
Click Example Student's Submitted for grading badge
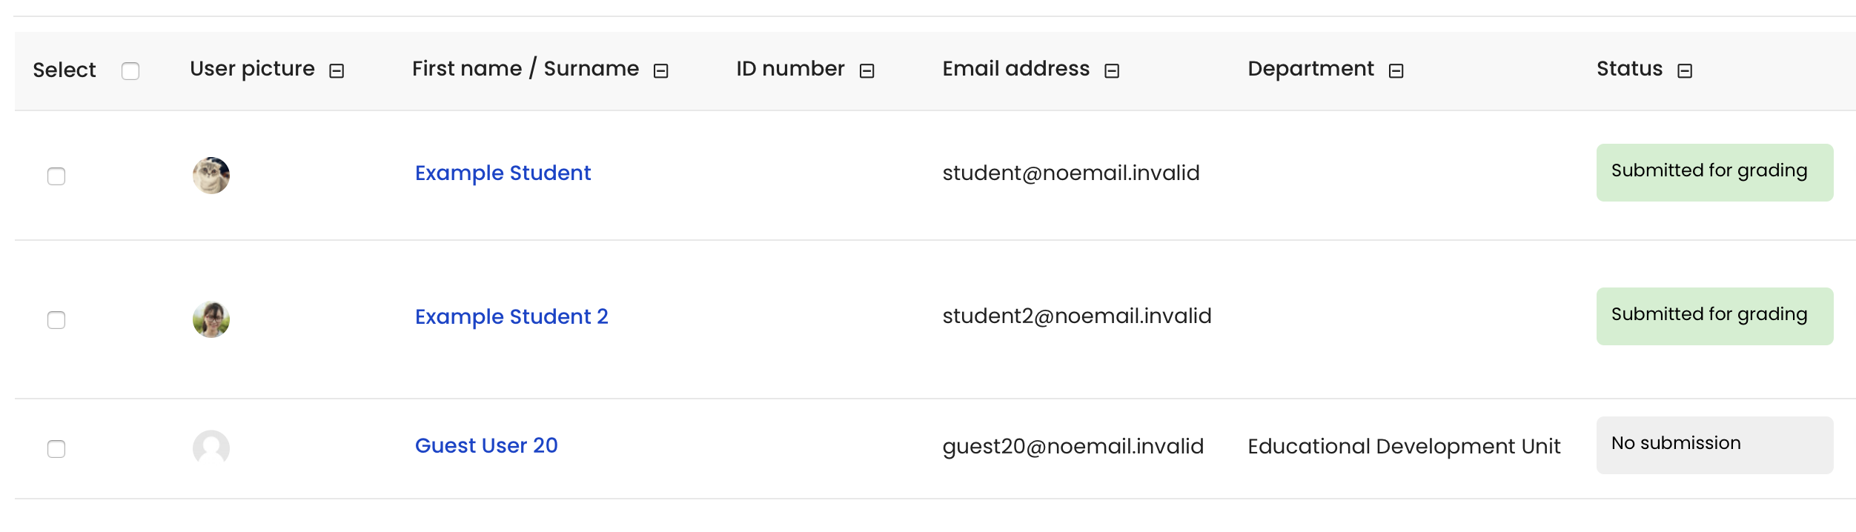[x=1714, y=173]
